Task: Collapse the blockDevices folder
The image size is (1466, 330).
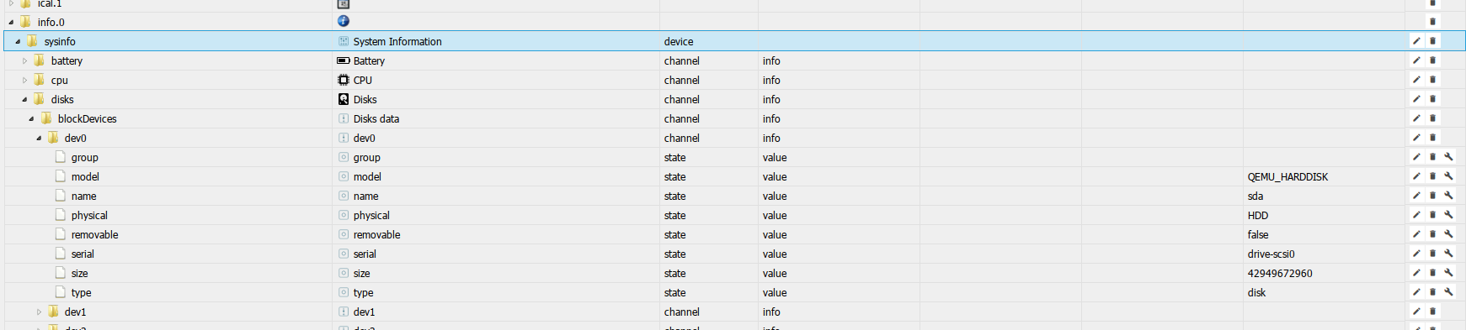Action: pyautogui.click(x=31, y=119)
